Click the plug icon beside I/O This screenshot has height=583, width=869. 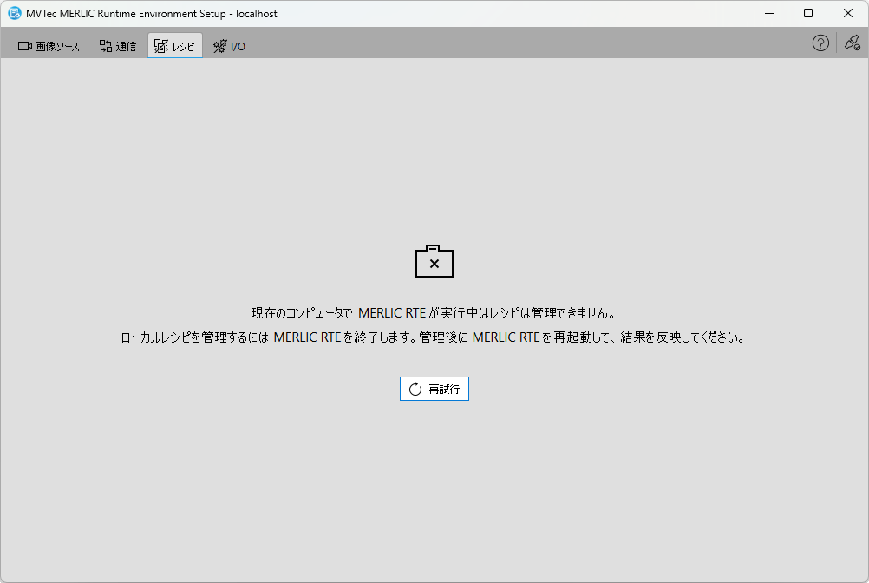tap(220, 46)
